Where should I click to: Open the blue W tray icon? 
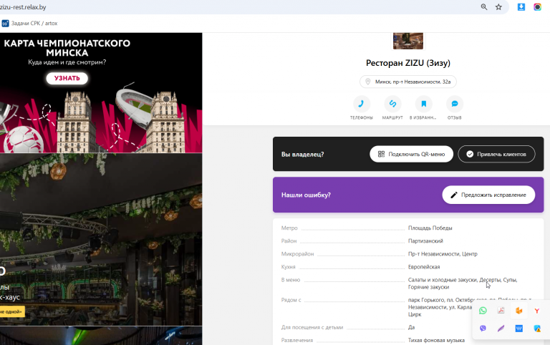(518, 328)
